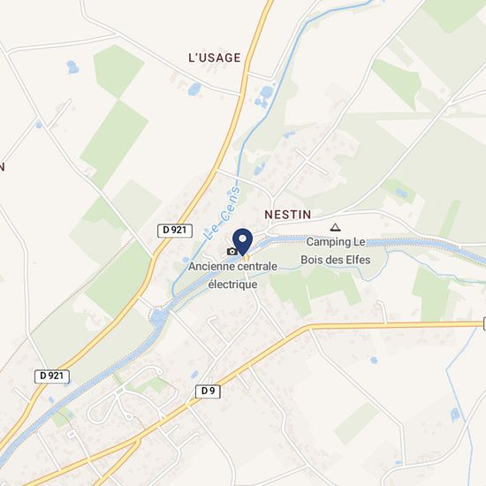The height and width of the screenshot is (486, 486).
Task: Select the Ancienne centrale électrique label
Action: pyautogui.click(x=232, y=275)
